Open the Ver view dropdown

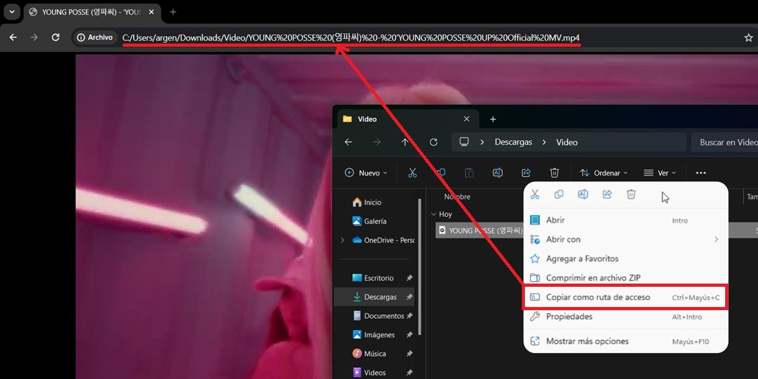[660, 172]
